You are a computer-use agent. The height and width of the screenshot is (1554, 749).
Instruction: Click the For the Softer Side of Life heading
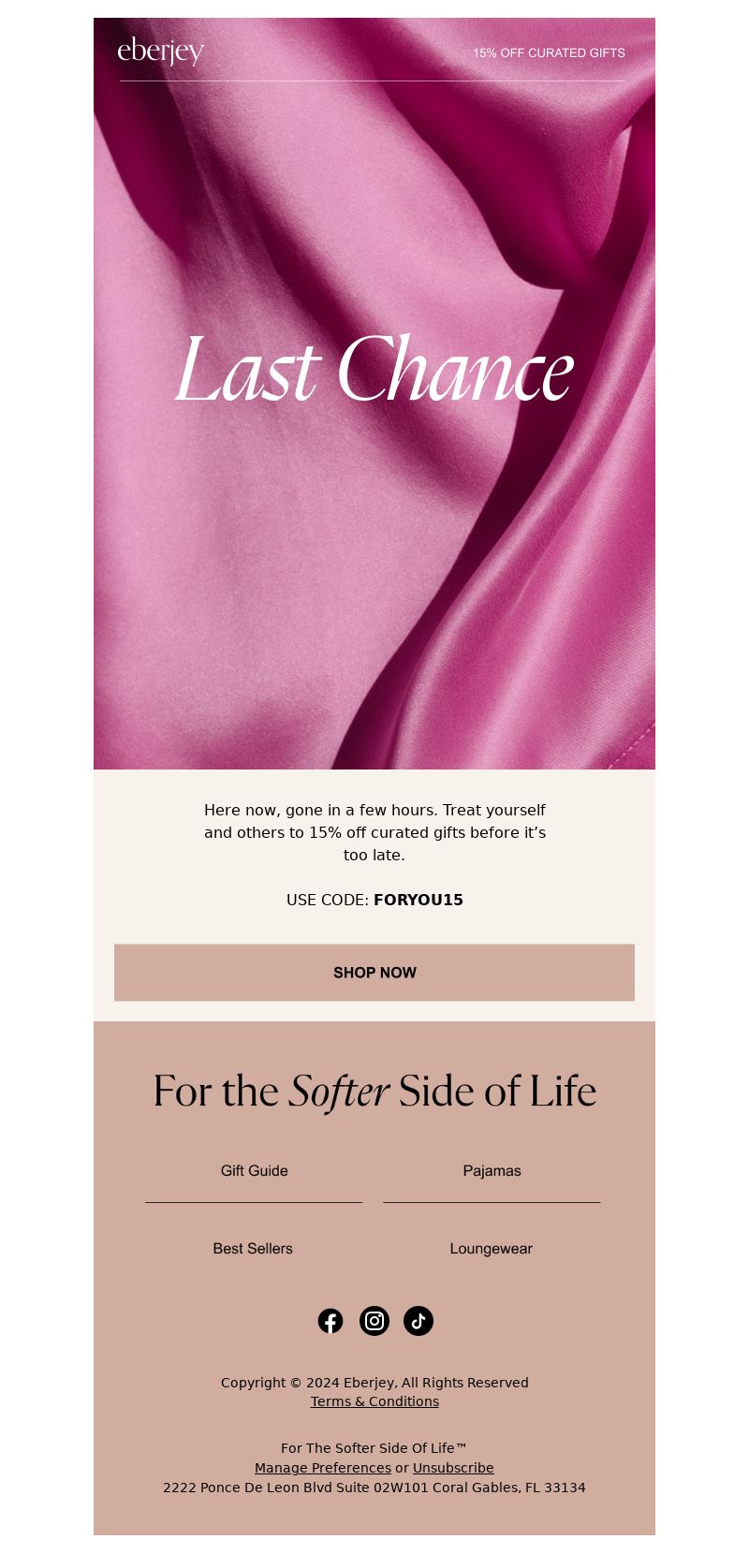(x=374, y=1092)
